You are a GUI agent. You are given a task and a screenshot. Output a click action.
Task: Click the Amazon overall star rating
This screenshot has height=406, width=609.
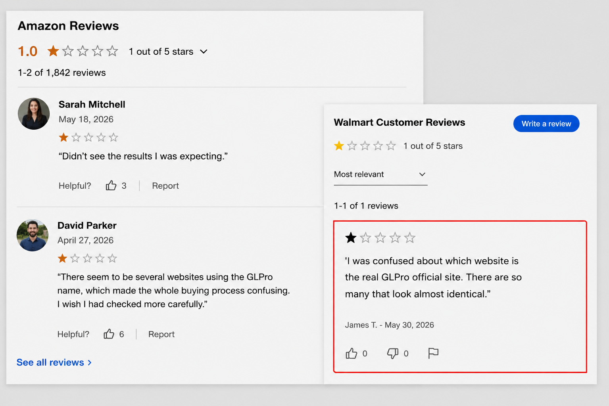pyautogui.click(x=83, y=51)
